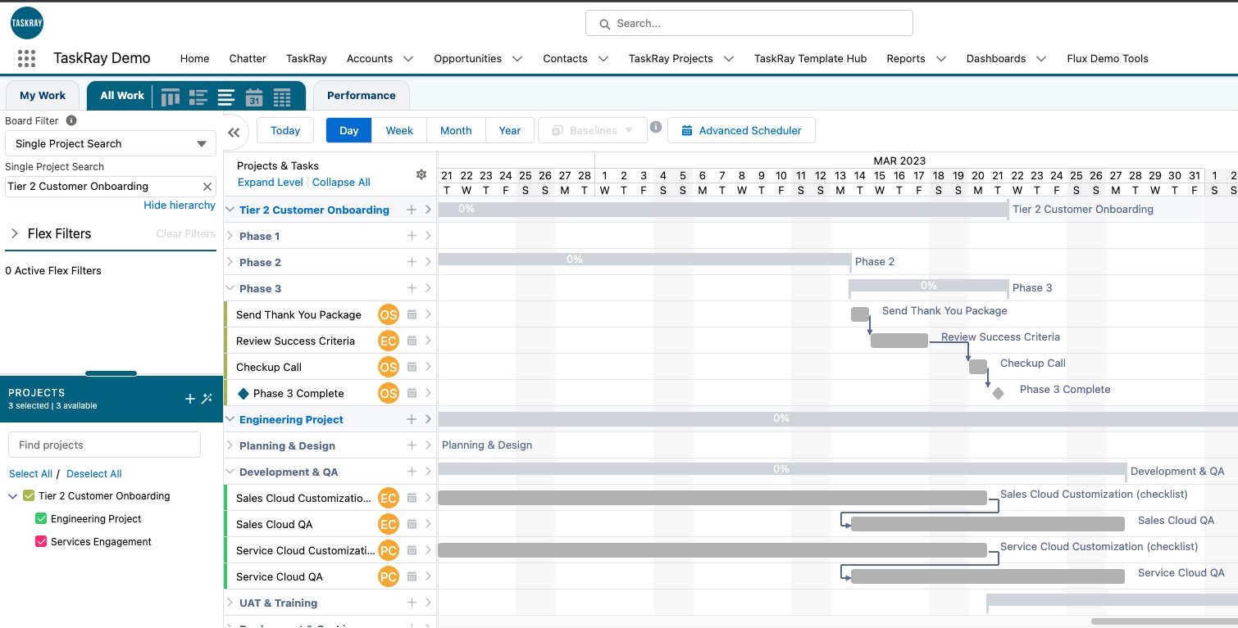Click Expand Level link
The image size is (1238, 628).
click(x=271, y=183)
